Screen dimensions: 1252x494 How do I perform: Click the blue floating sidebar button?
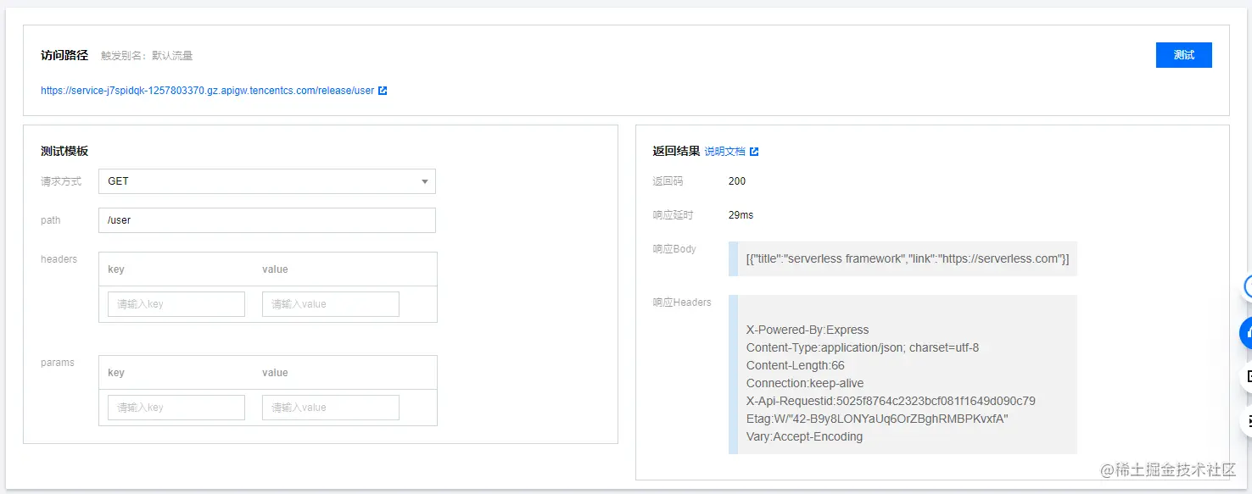point(1246,332)
